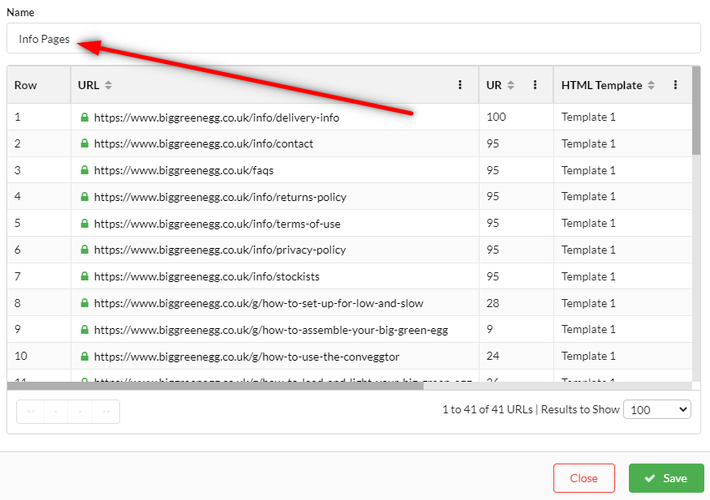Select the info/returns-policy URL text
Screen dimensions: 710x500
(x=220, y=197)
